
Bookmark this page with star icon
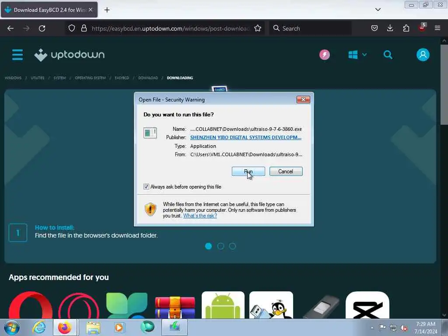258,28
